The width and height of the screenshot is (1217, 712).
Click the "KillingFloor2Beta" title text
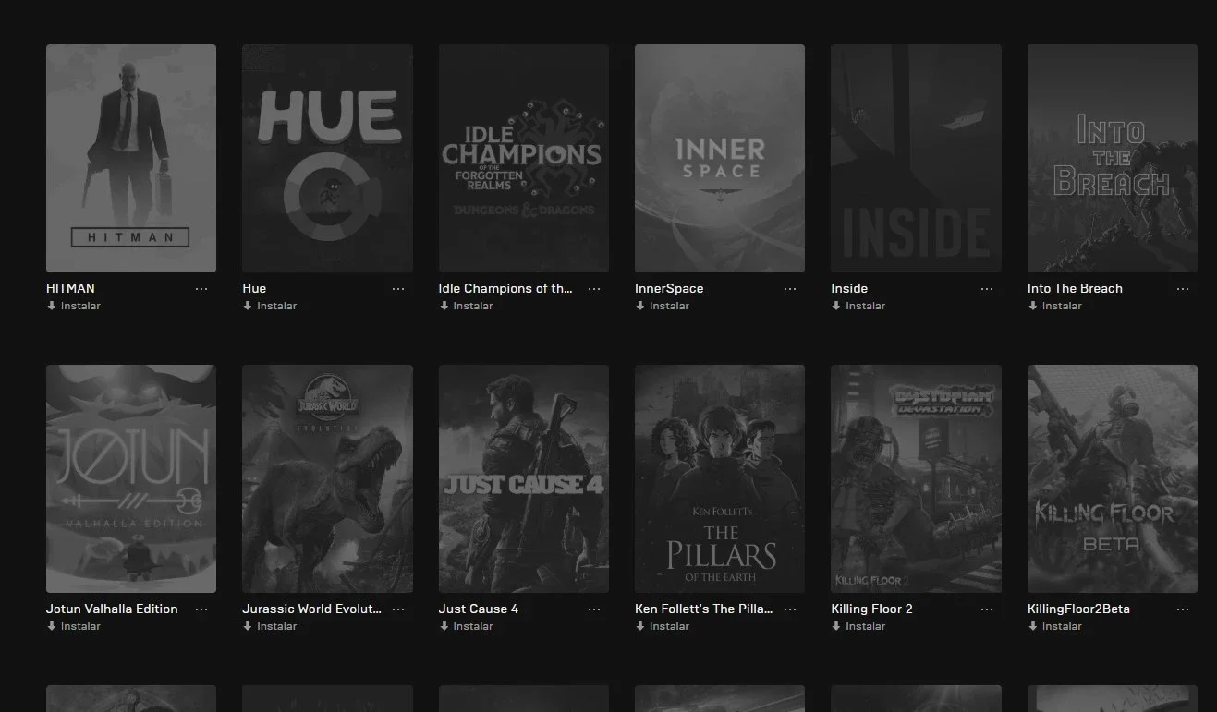tap(1078, 609)
